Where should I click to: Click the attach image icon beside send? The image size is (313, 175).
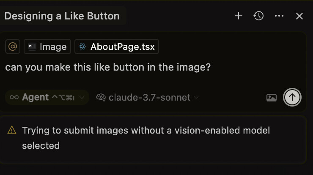272,98
